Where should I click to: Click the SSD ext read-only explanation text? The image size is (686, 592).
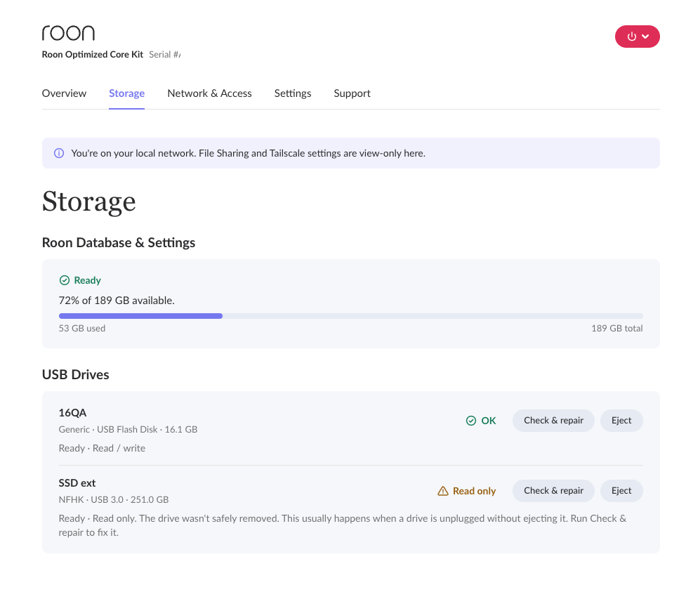point(343,525)
